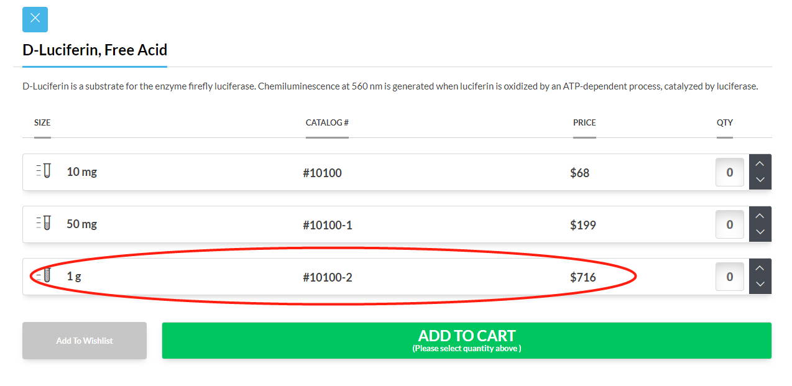Click the 1 g test tube icon
Screen dimensions: 792x386
click(43, 276)
